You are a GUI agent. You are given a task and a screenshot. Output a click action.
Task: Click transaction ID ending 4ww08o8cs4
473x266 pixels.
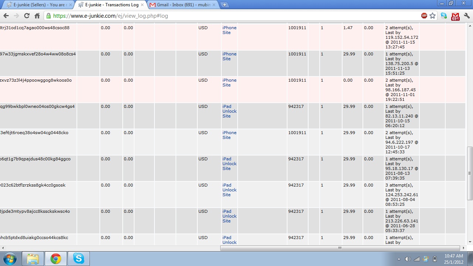click(38, 54)
